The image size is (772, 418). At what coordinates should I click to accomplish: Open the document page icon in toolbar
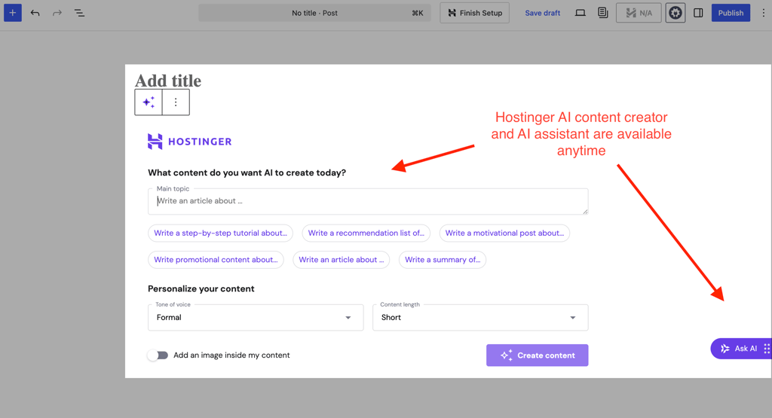pos(602,13)
